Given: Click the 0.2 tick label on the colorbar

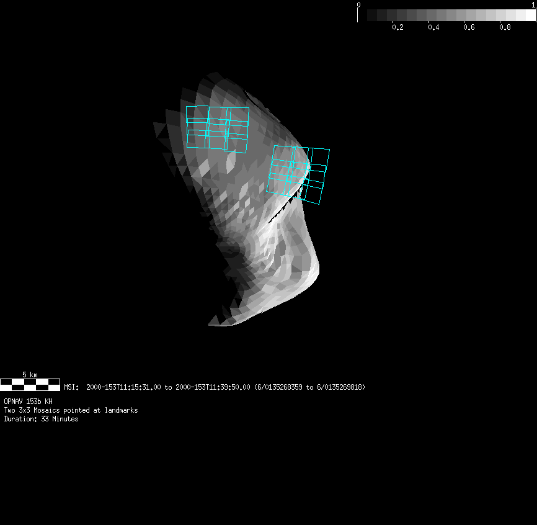Looking at the screenshot, I should tap(397, 27).
